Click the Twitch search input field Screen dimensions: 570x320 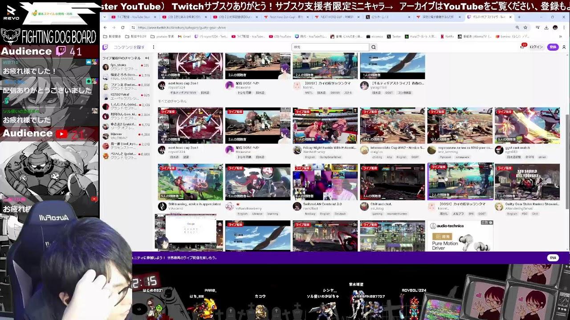pos(330,47)
